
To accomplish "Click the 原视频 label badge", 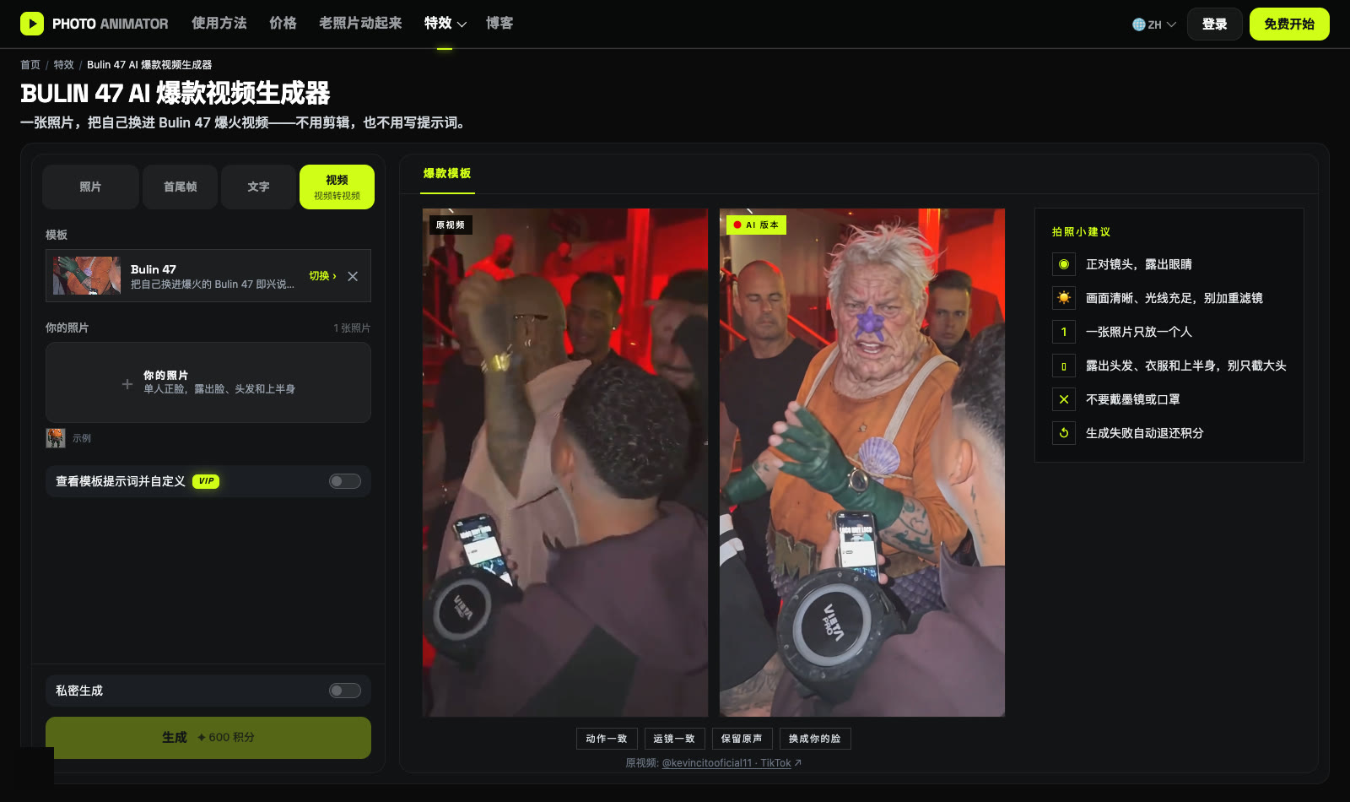I will click(451, 225).
